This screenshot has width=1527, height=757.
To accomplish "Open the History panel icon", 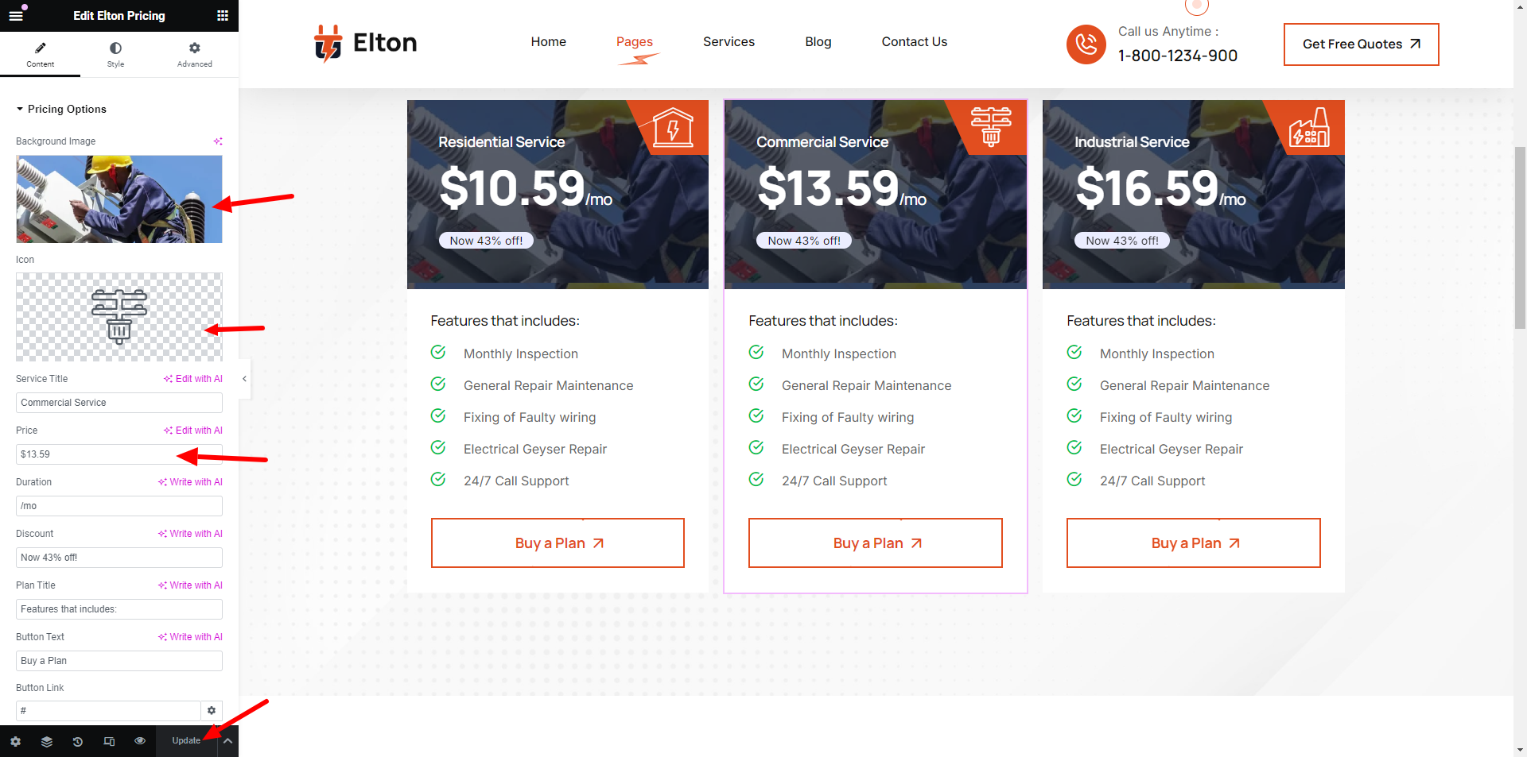I will [78, 741].
